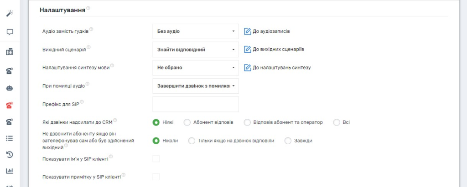This screenshot has width=467, height=187.
Task: Open the bulleted list icon in sidebar
Action: click(x=10, y=138)
